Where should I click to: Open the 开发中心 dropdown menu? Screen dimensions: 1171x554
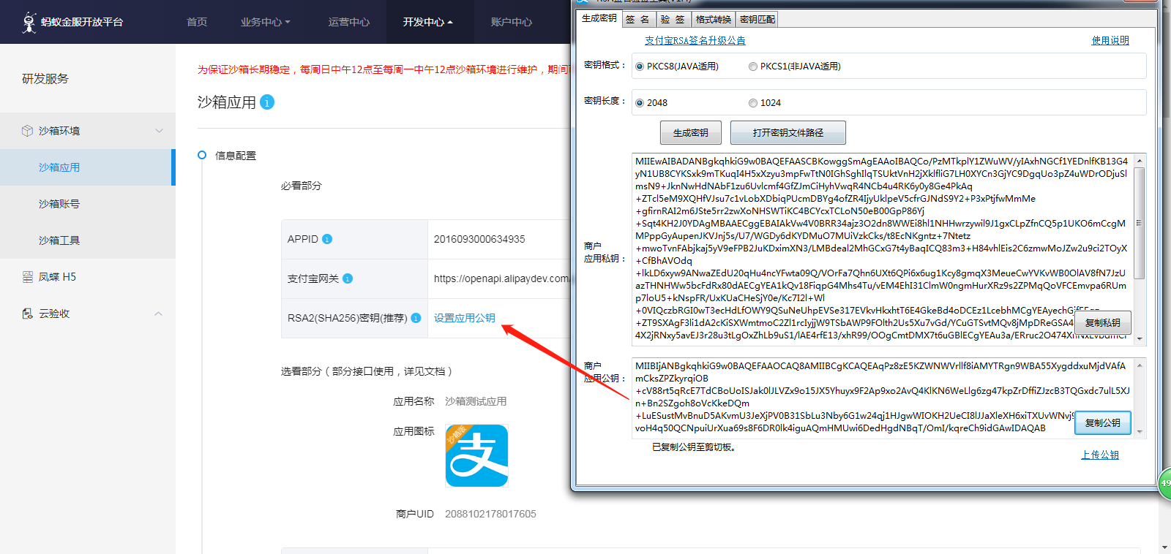tap(427, 22)
